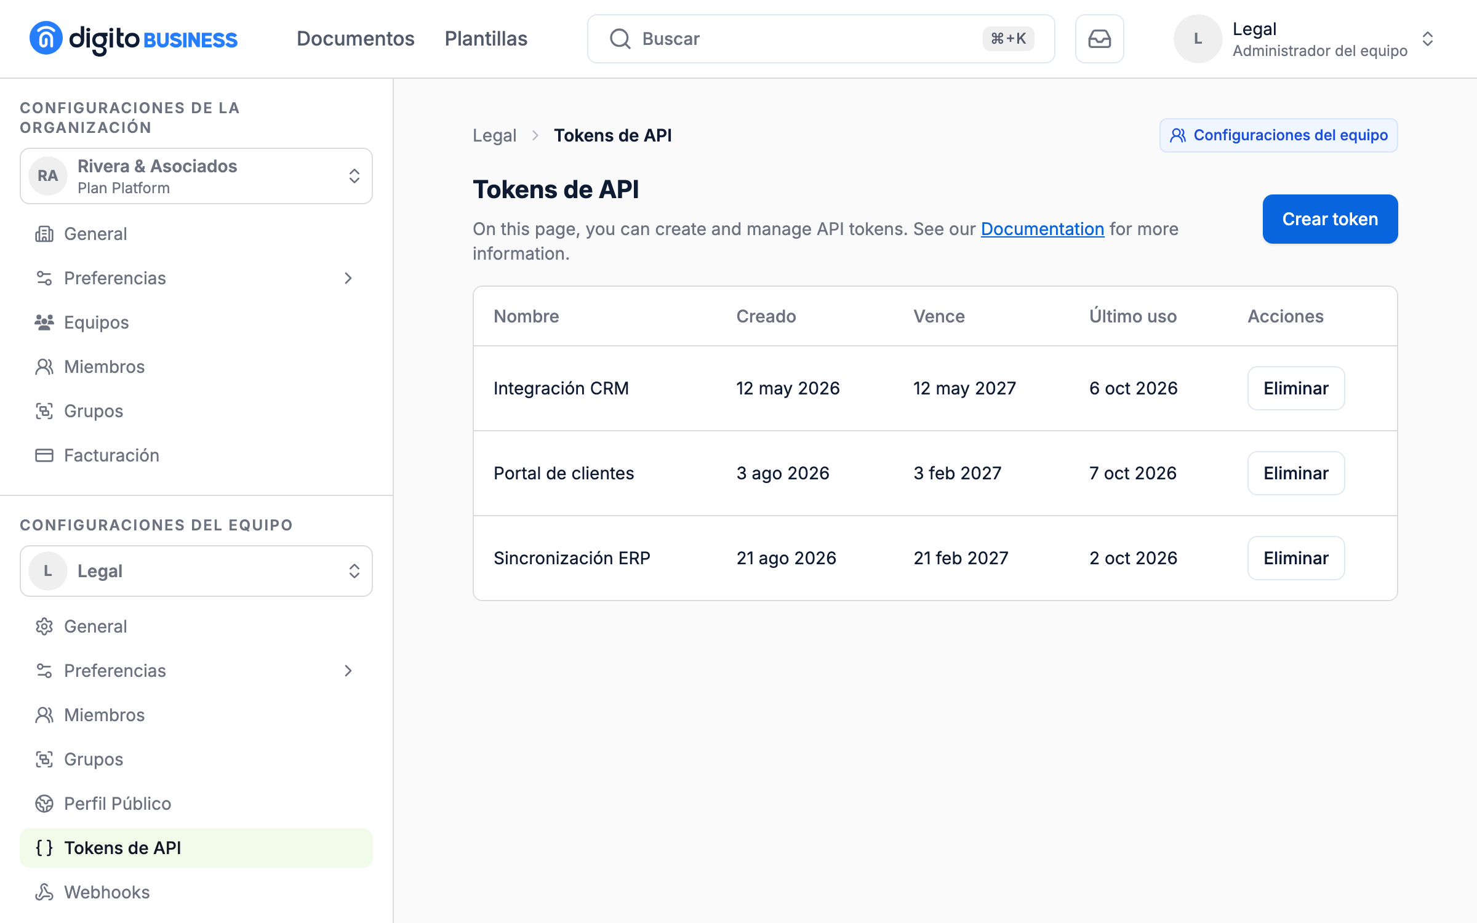Click team General gear icon

click(44, 626)
